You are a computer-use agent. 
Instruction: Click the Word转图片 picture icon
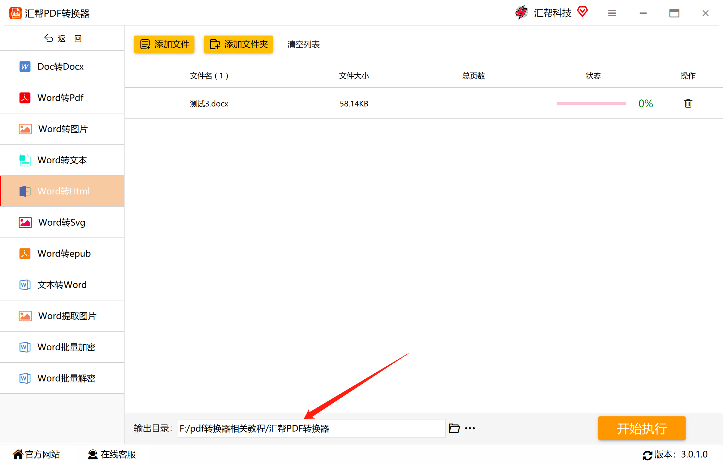(x=25, y=129)
